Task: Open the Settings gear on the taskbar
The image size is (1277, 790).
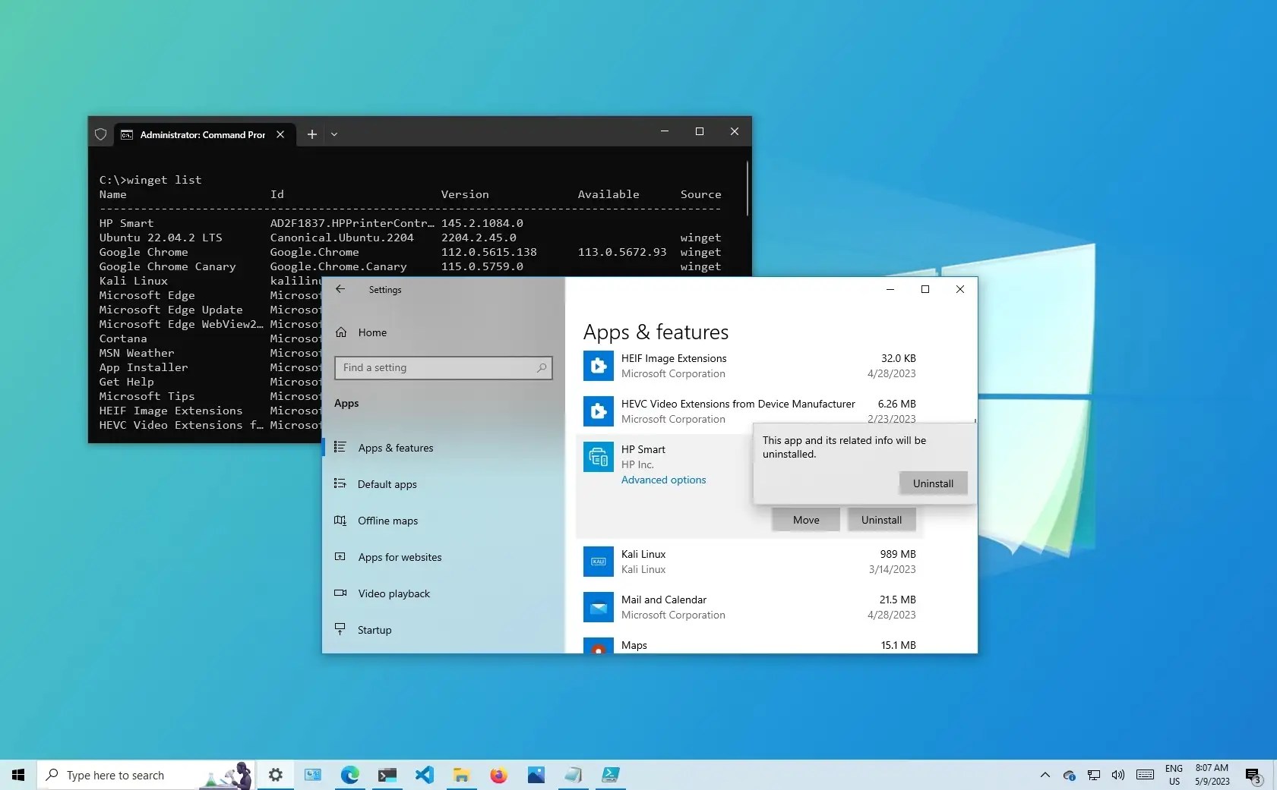Action: (x=275, y=775)
